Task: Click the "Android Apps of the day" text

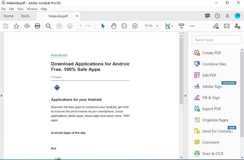Action: point(68,133)
